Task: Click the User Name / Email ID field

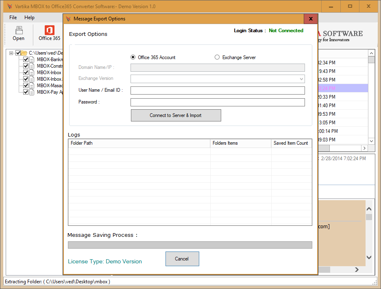Action: pyautogui.click(x=218, y=90)
